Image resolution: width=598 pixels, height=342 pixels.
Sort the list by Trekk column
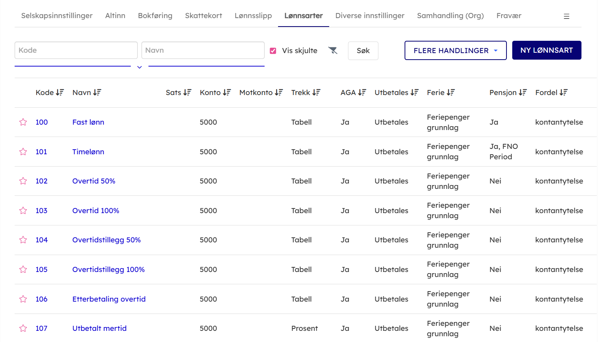(x=316, y=93)
